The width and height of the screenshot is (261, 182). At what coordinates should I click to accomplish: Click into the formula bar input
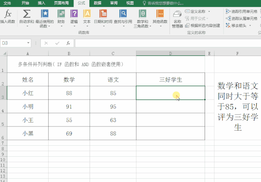click(x=168, y=43)
